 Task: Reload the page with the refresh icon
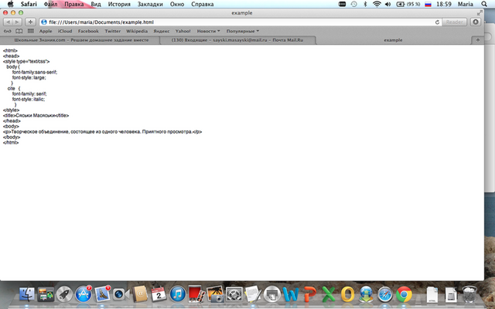click(437, 22)
